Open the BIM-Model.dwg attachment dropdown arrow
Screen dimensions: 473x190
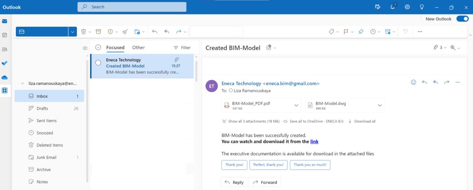point(380,105)
